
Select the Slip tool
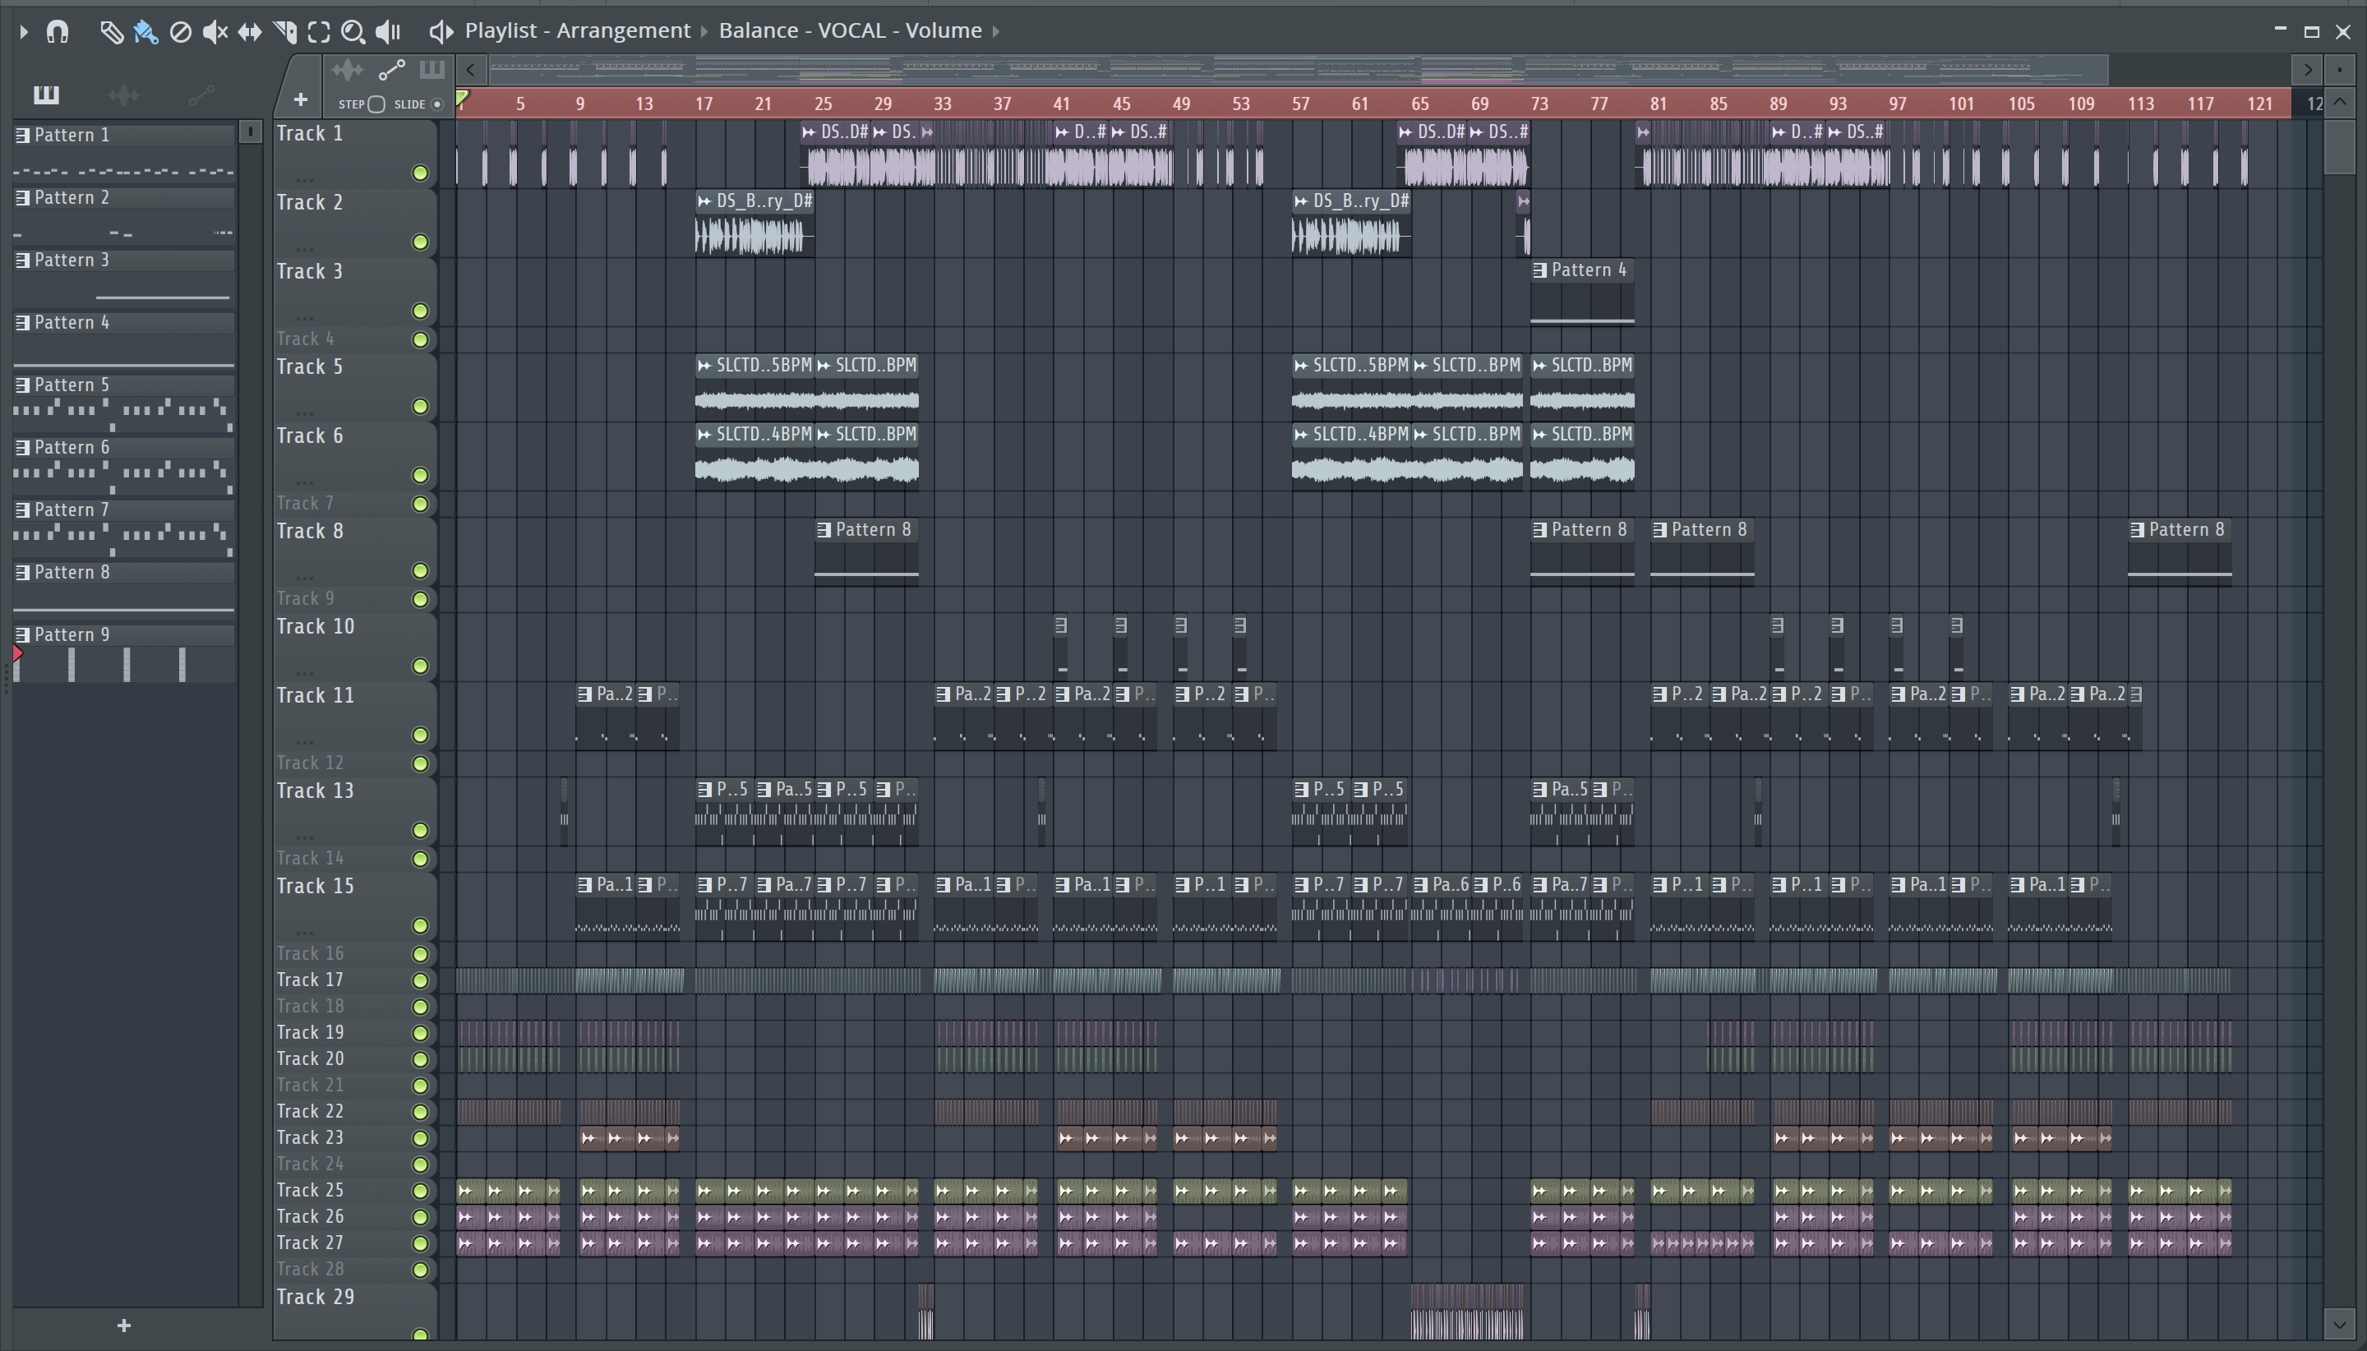tap(250, 33)
